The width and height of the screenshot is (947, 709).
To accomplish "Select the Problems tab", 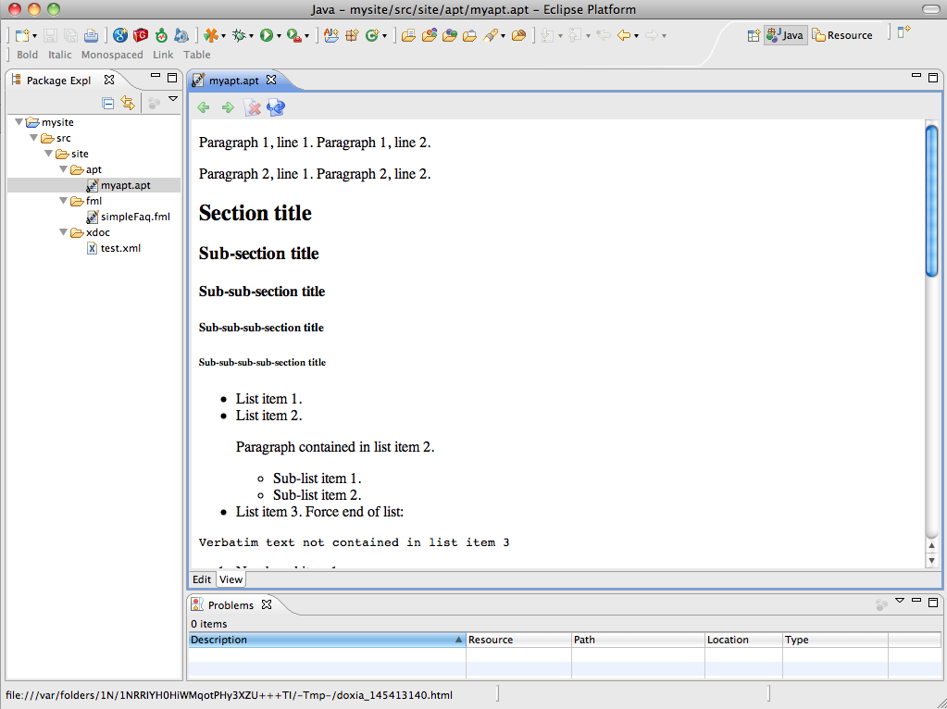I will 230,605.
